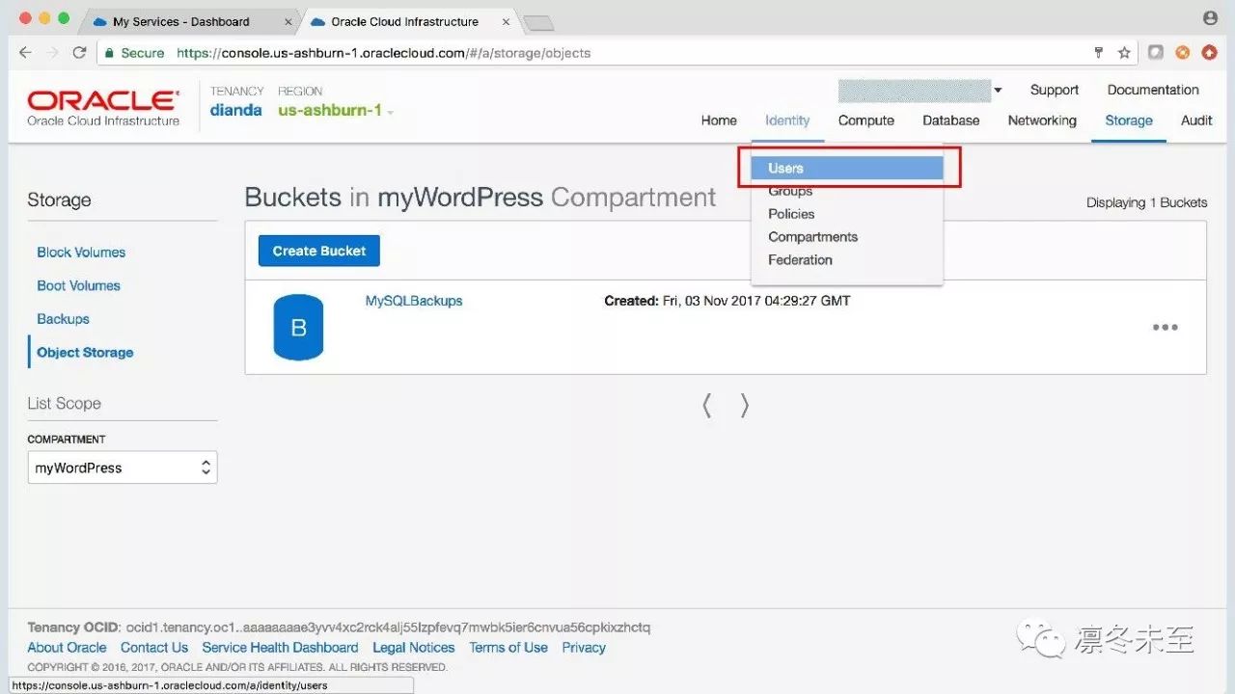Click the Oracle Cloud Infrastructure logo
1235x694 pixels.
click(x=103, y=108)
